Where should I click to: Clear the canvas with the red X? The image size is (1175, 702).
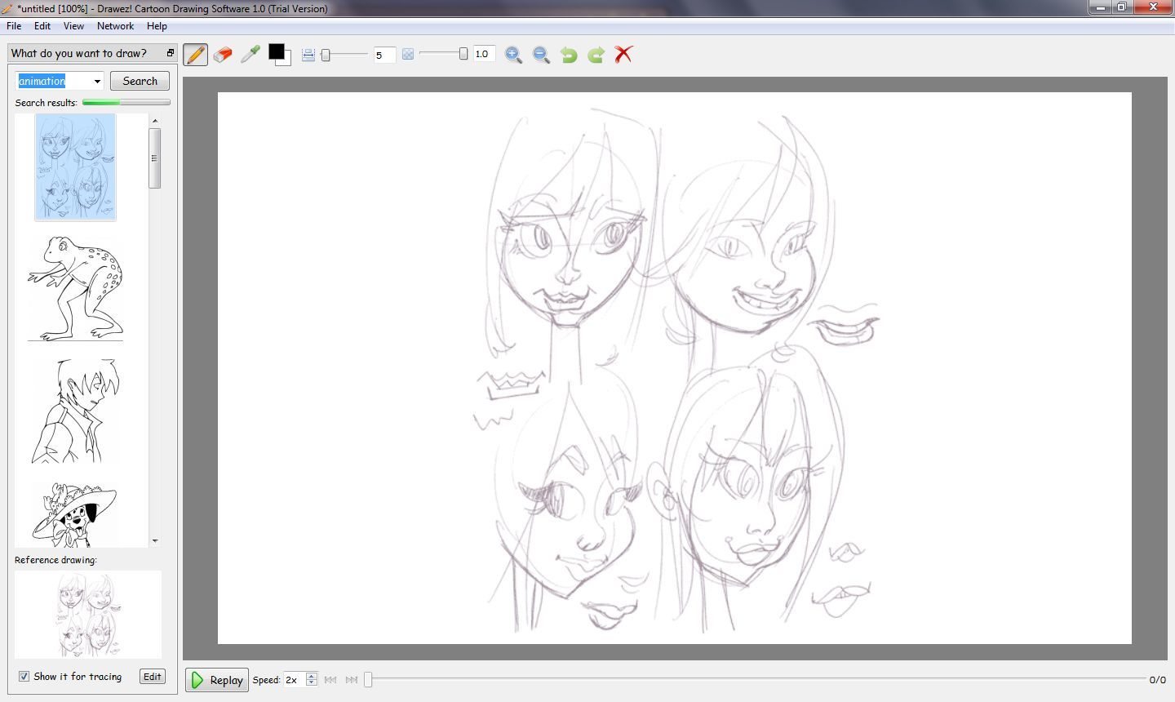coord(624,55)
